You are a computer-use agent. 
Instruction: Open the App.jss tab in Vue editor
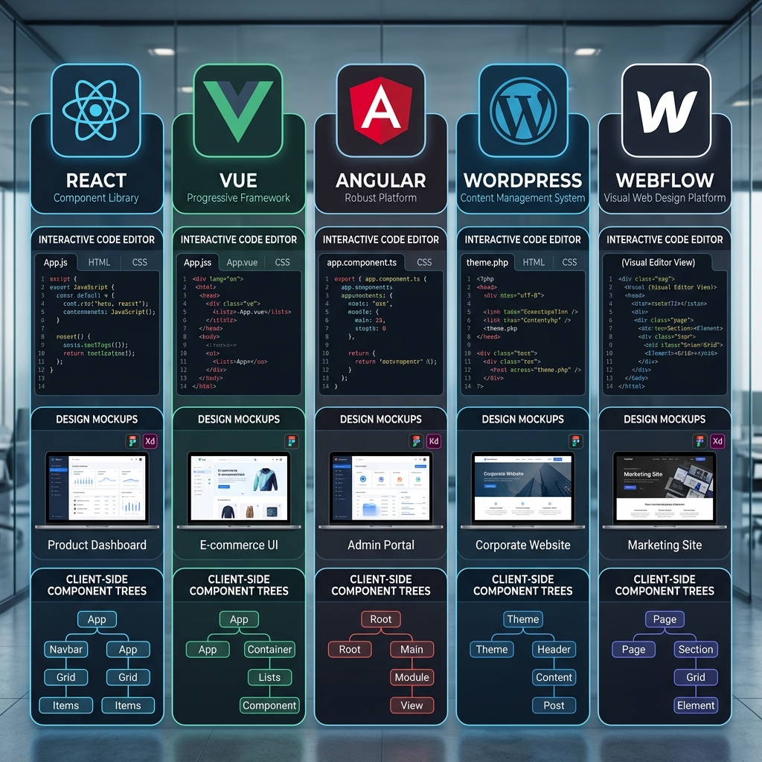coord(197,263)
